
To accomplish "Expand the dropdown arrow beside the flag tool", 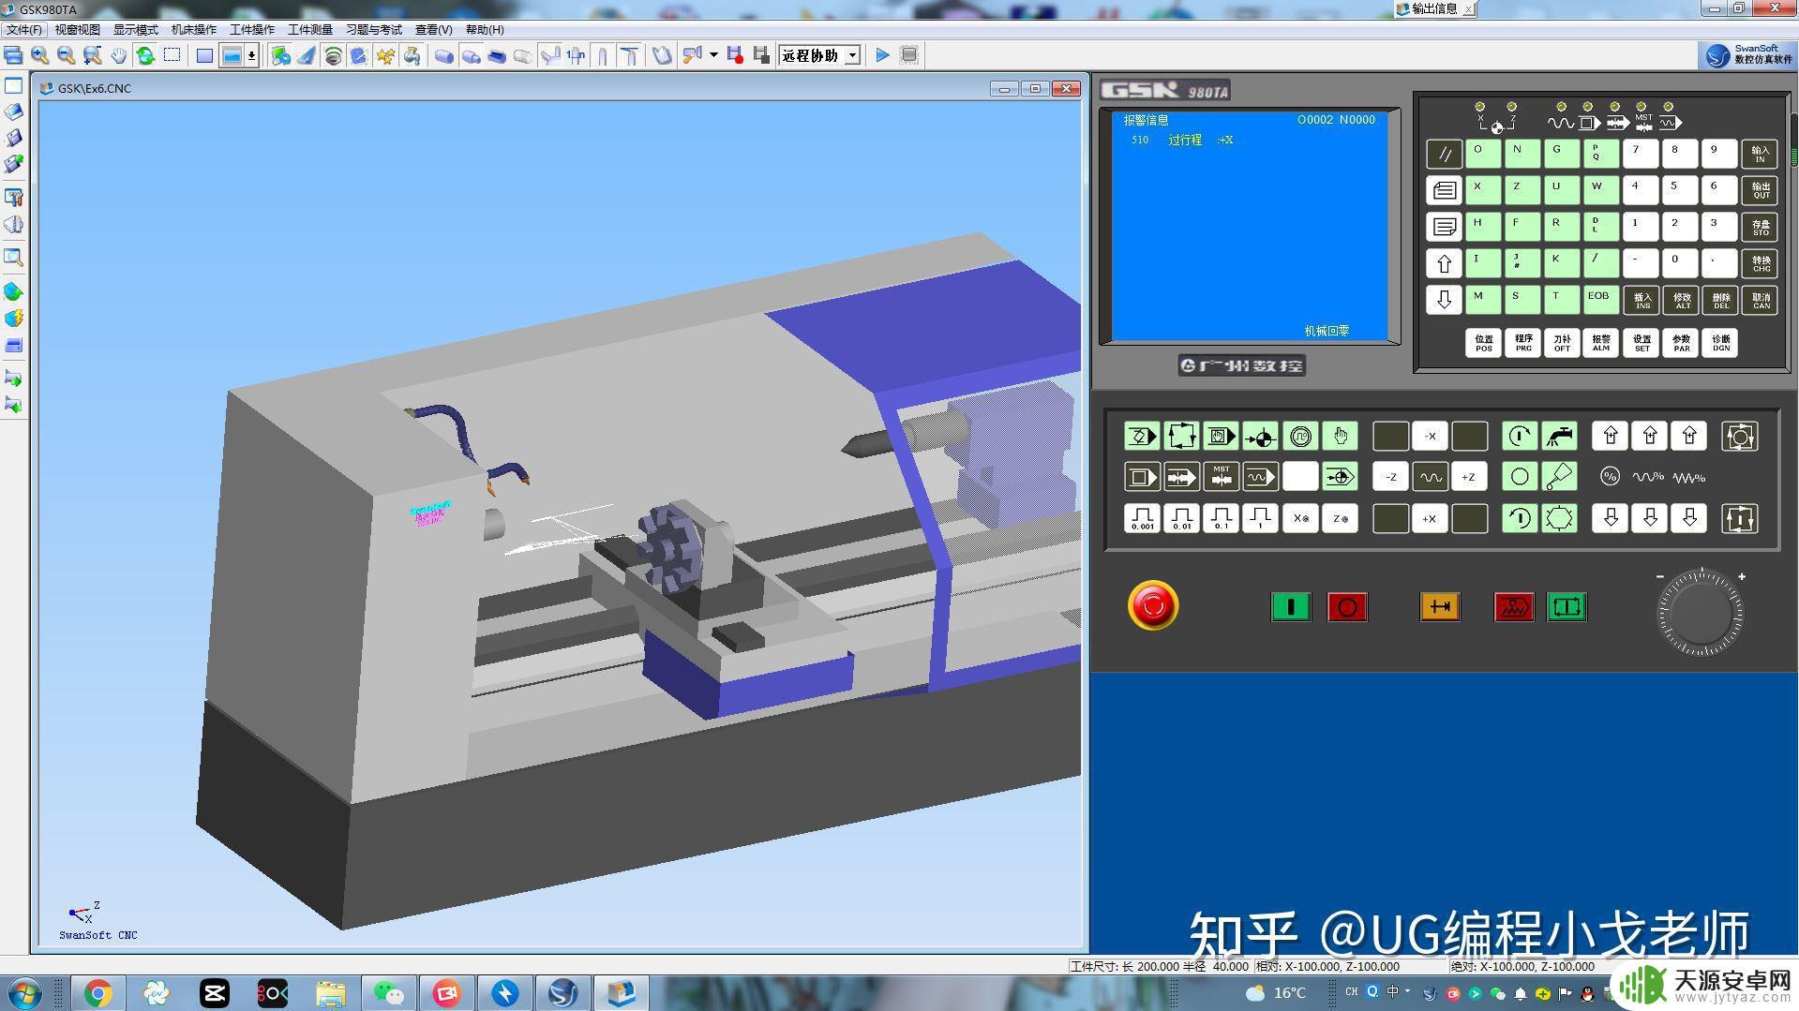I will point(713,55).
